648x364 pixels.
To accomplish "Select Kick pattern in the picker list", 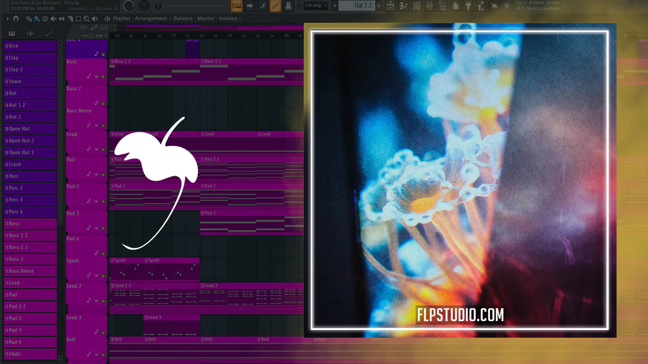I will pyautogui.click(x=30, y=46).
